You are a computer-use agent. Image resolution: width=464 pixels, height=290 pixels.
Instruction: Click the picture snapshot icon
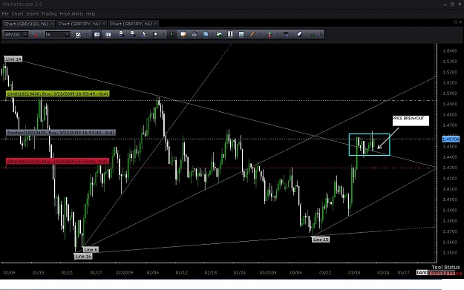pyautogui.click(x=241, y=35)
